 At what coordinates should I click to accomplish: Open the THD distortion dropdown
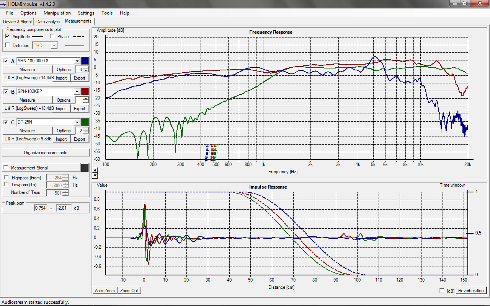54,46
